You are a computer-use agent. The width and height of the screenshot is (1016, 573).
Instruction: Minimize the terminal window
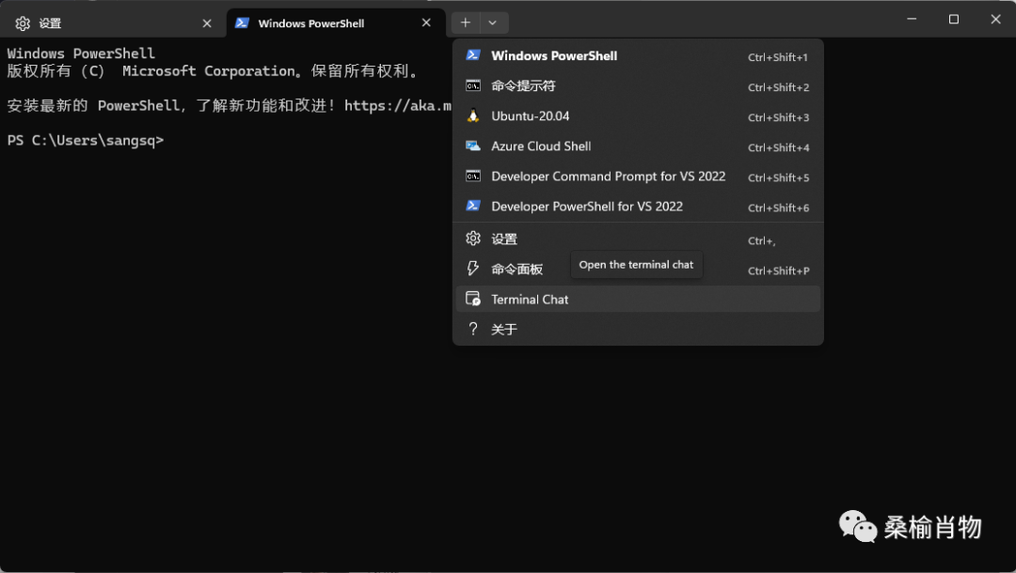pos(912,19)
